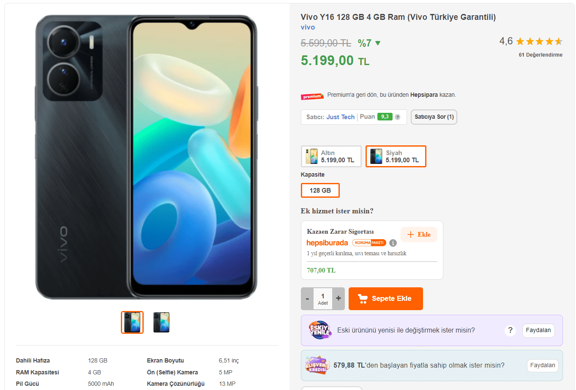This screenshot has width=576, height=390.
Task: Click the seller score help question mark
Action: 397,117
